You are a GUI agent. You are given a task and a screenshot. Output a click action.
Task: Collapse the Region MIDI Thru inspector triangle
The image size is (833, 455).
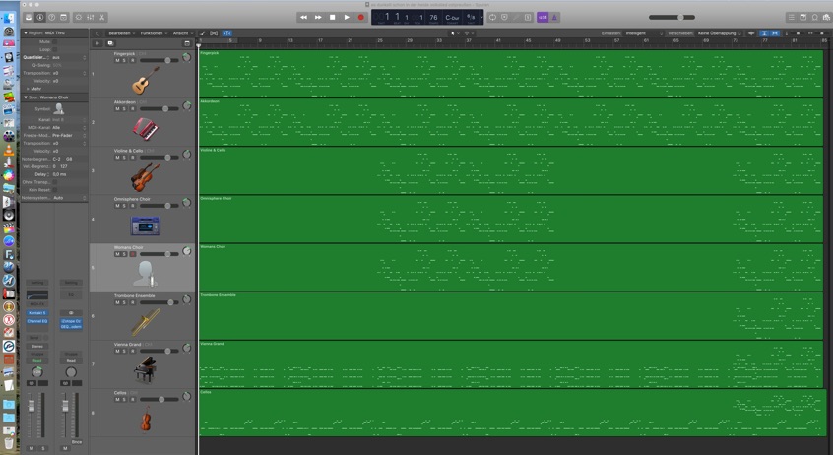(25, 32)
